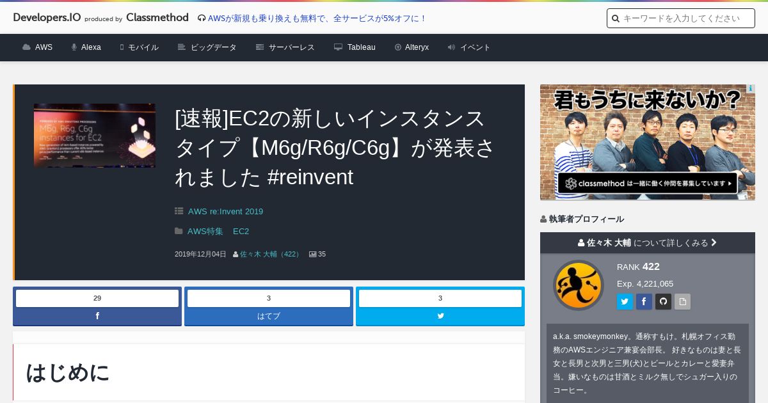The image size is (768, 403).
Task: Open the Alteryx menu item
Action: (x=412, y=47)
